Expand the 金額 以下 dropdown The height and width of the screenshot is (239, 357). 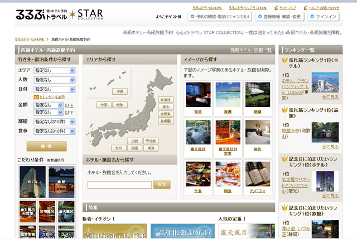point(49,113)
